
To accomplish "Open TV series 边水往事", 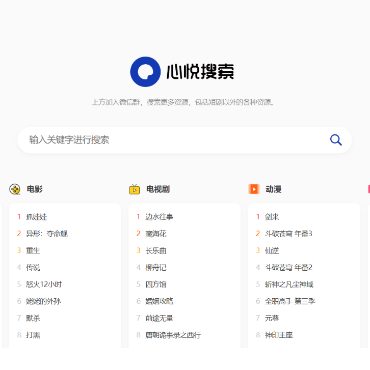I will click(x=159, y=217).
